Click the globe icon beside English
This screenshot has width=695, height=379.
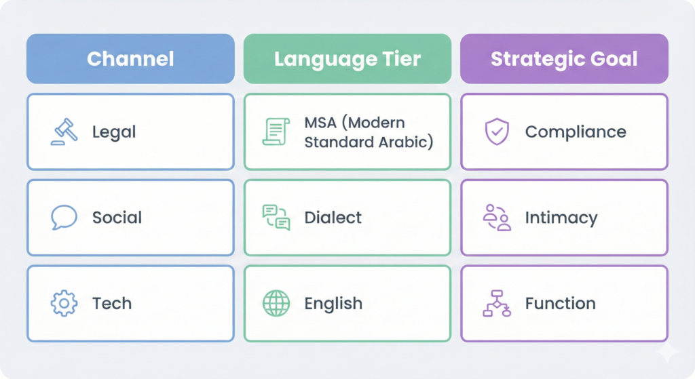276,303
